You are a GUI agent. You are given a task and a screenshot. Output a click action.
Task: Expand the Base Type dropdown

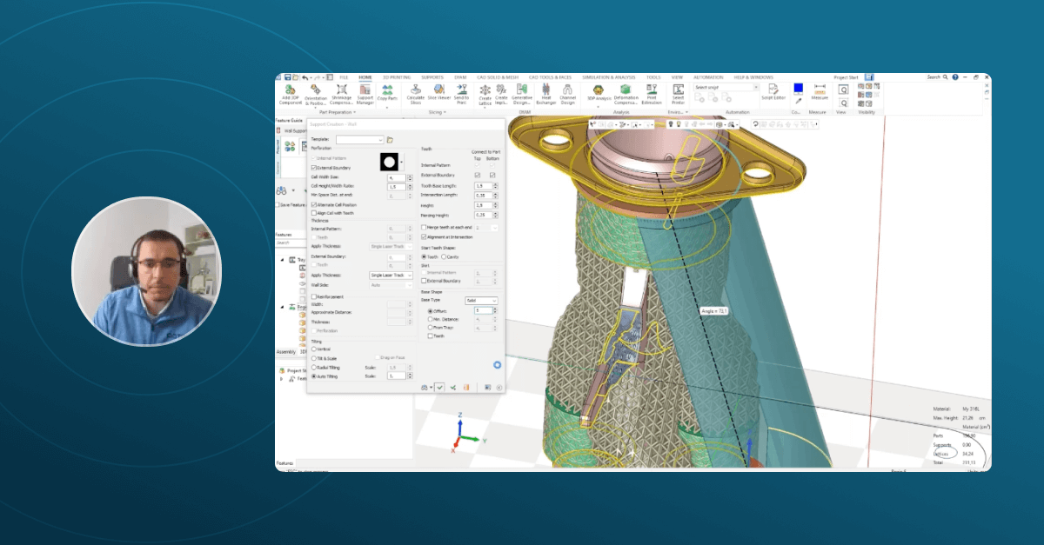click(481, 301)
